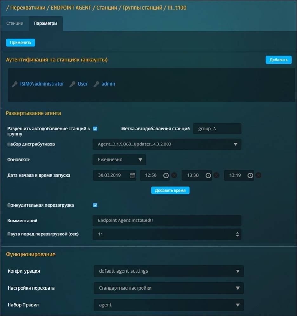The width and height of the screenshot is (297, 316).
Task: Click the Функционирование section heading
Action: point(30,254)
